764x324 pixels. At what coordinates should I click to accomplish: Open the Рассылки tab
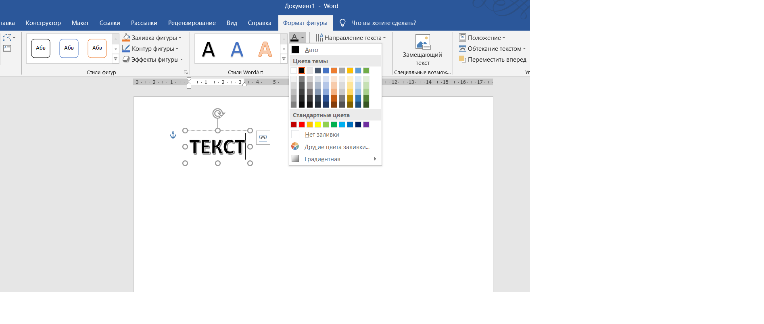coord(144,23)
